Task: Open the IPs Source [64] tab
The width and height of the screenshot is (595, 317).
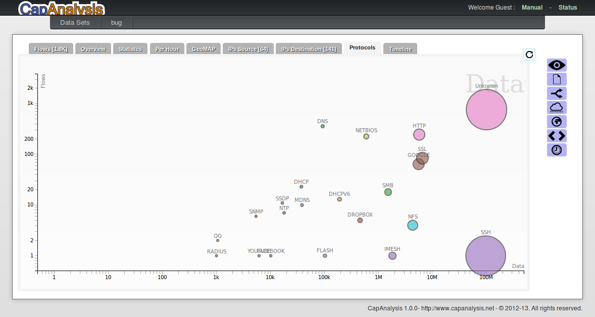Action: pos(248,49)
